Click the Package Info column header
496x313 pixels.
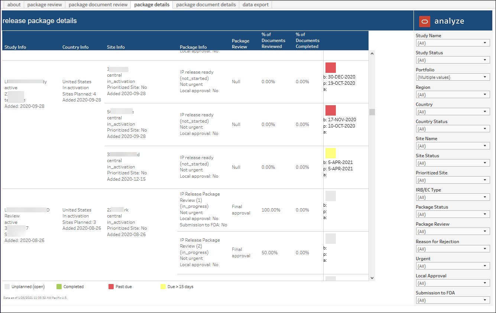pos(193,47)
